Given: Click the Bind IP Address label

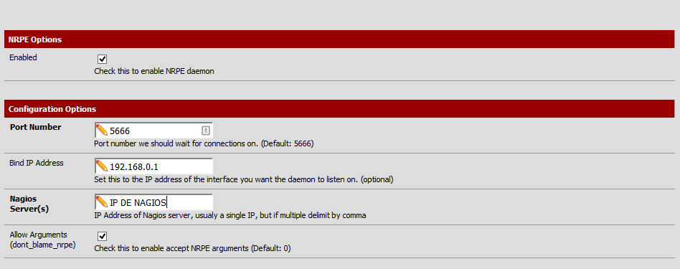Looking at the screenshot, I should point(37,163).
